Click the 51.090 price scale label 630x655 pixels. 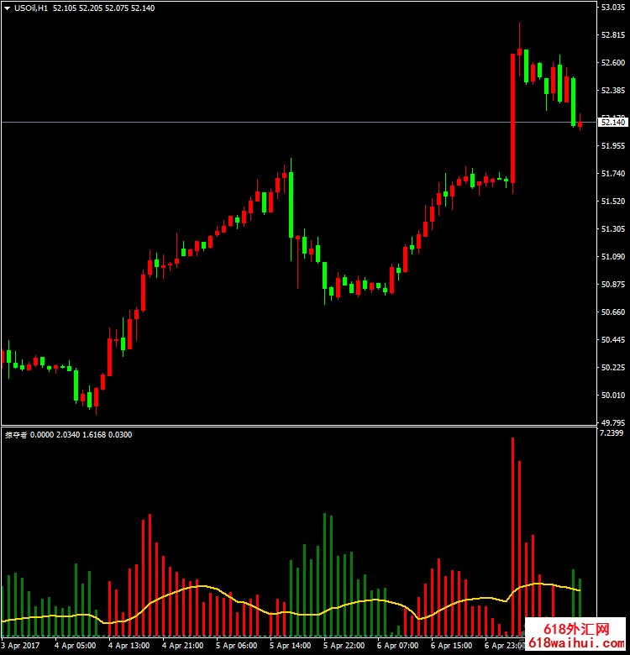612,257
